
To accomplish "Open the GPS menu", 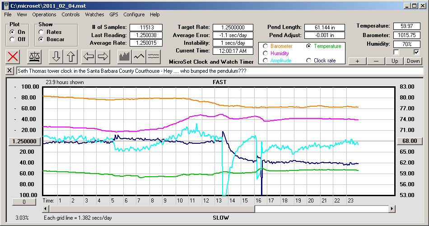I will coord(114,14).
